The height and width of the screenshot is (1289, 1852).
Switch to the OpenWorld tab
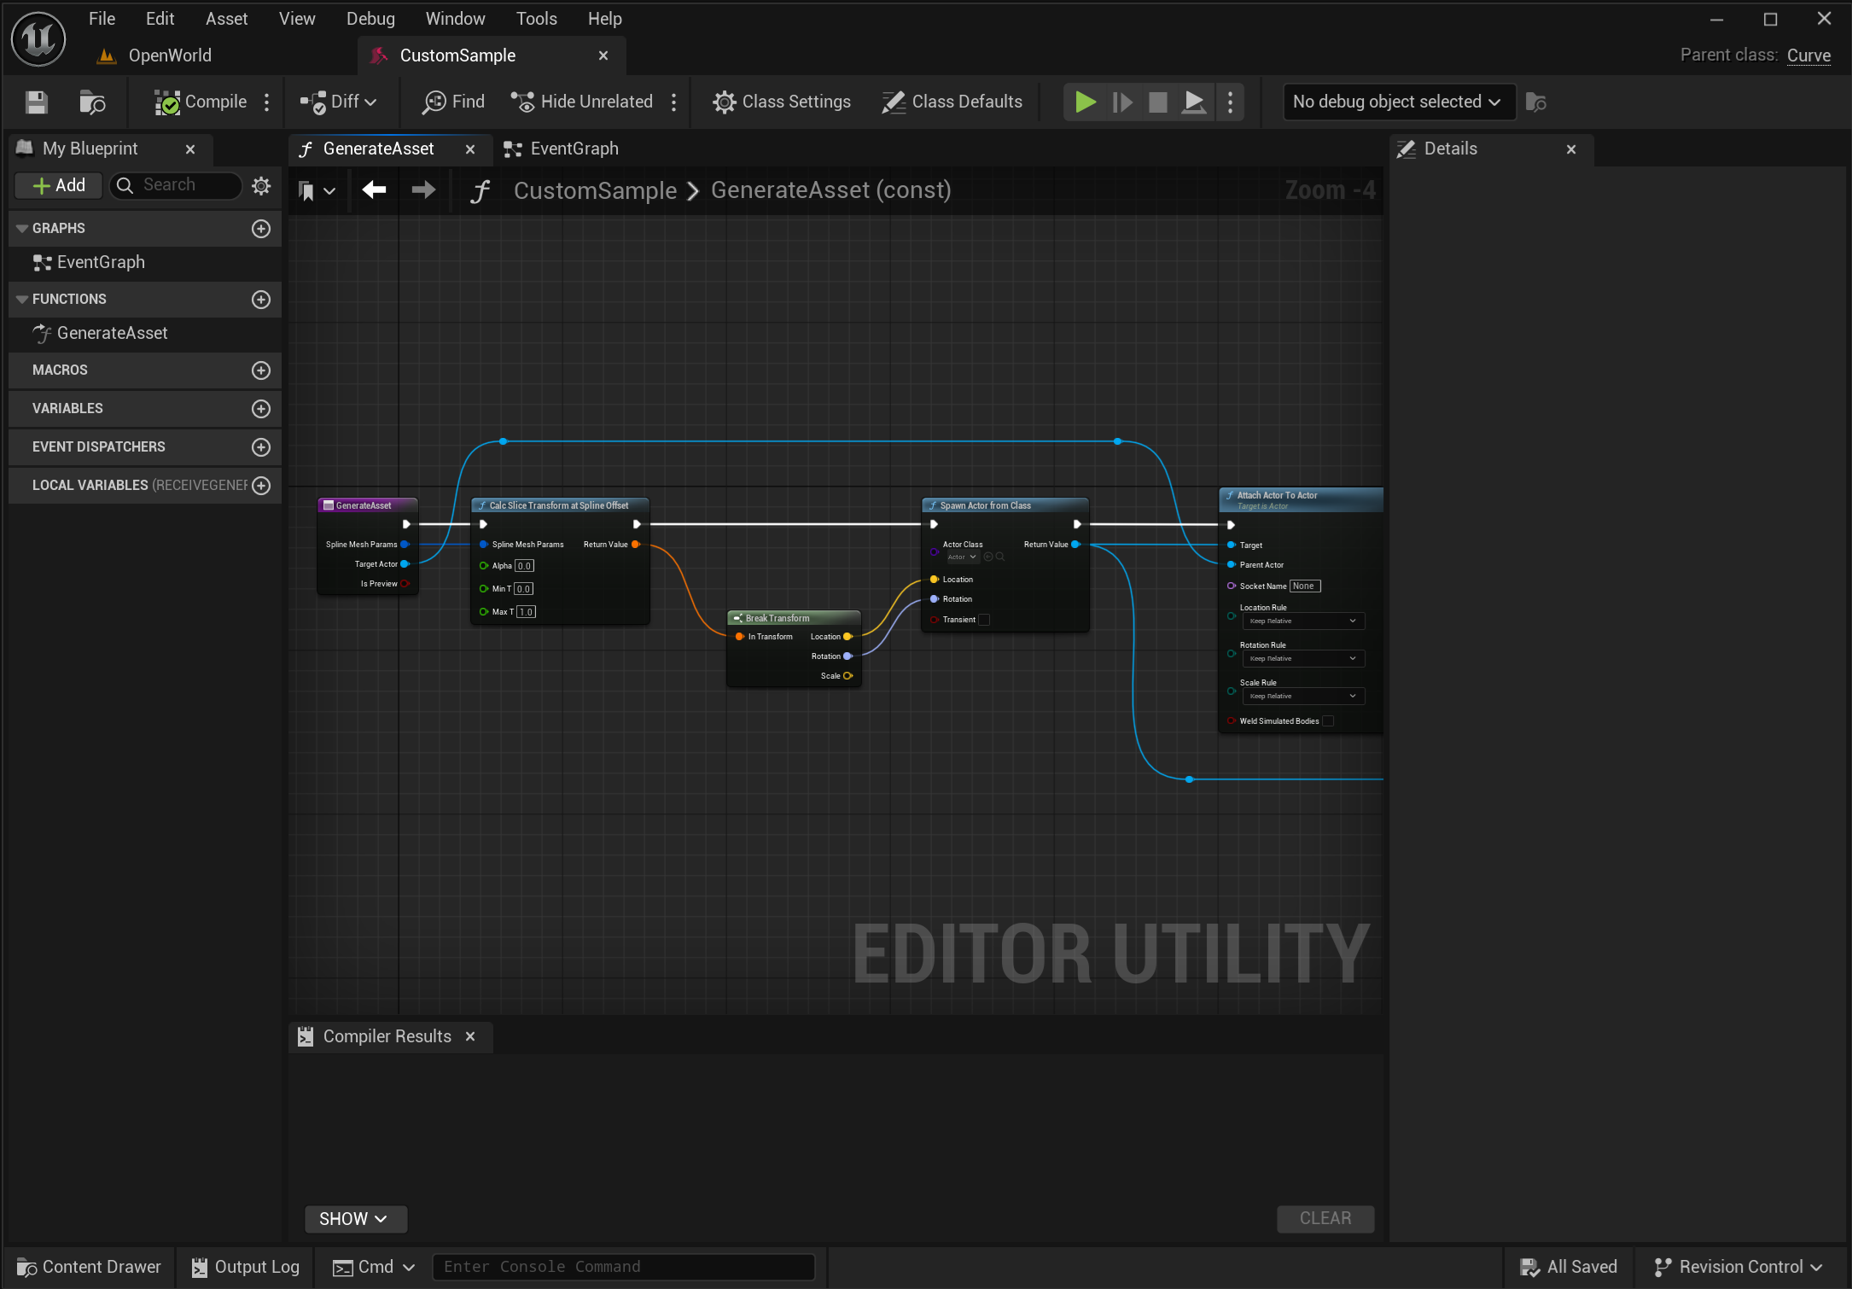[170, 55]
